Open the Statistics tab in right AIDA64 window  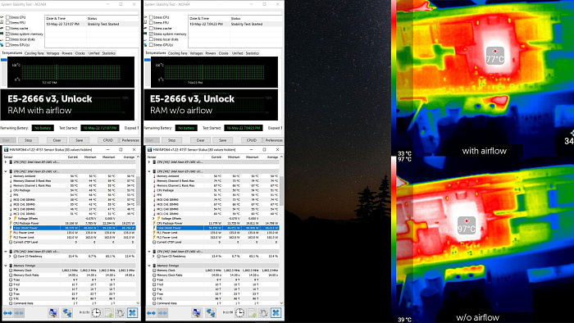coord(253,53)
